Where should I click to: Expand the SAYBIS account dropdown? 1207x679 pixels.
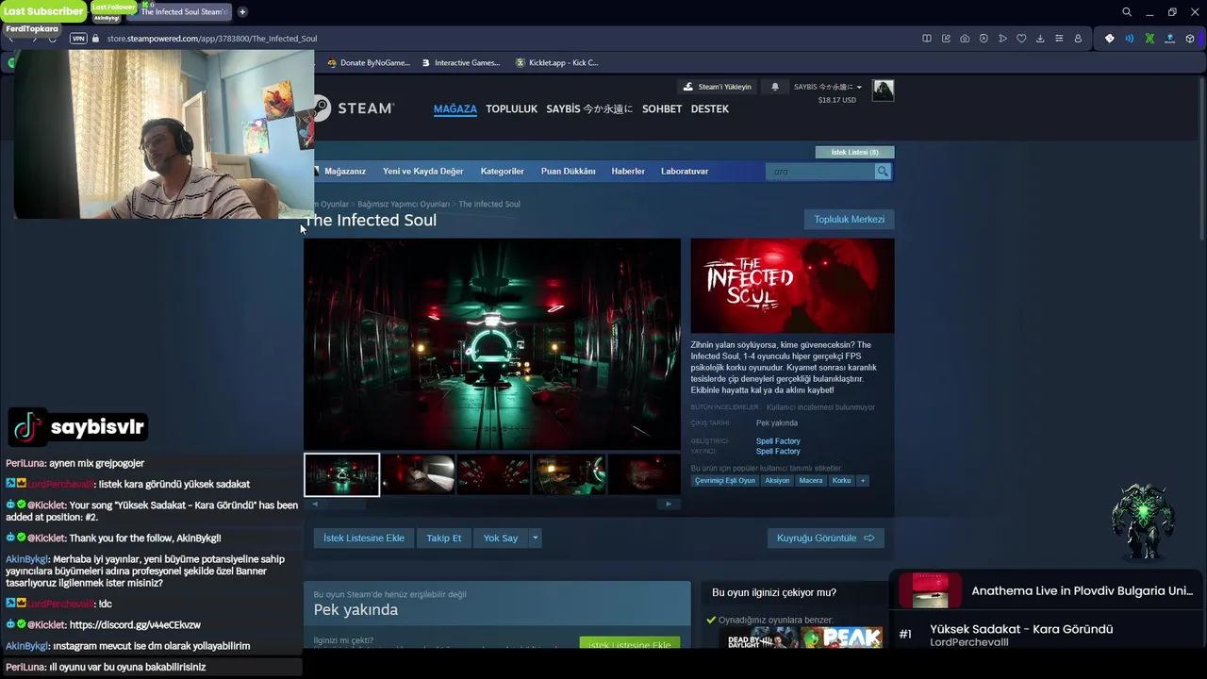pyautogui.click(x=828, y=87)
